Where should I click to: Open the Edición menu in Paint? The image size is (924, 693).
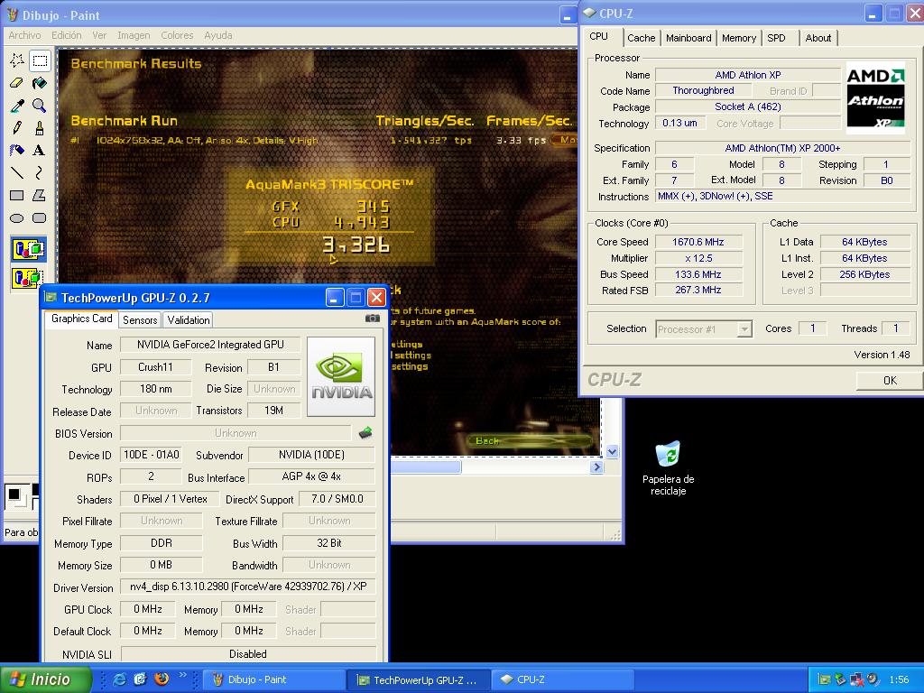pos(67,35)
